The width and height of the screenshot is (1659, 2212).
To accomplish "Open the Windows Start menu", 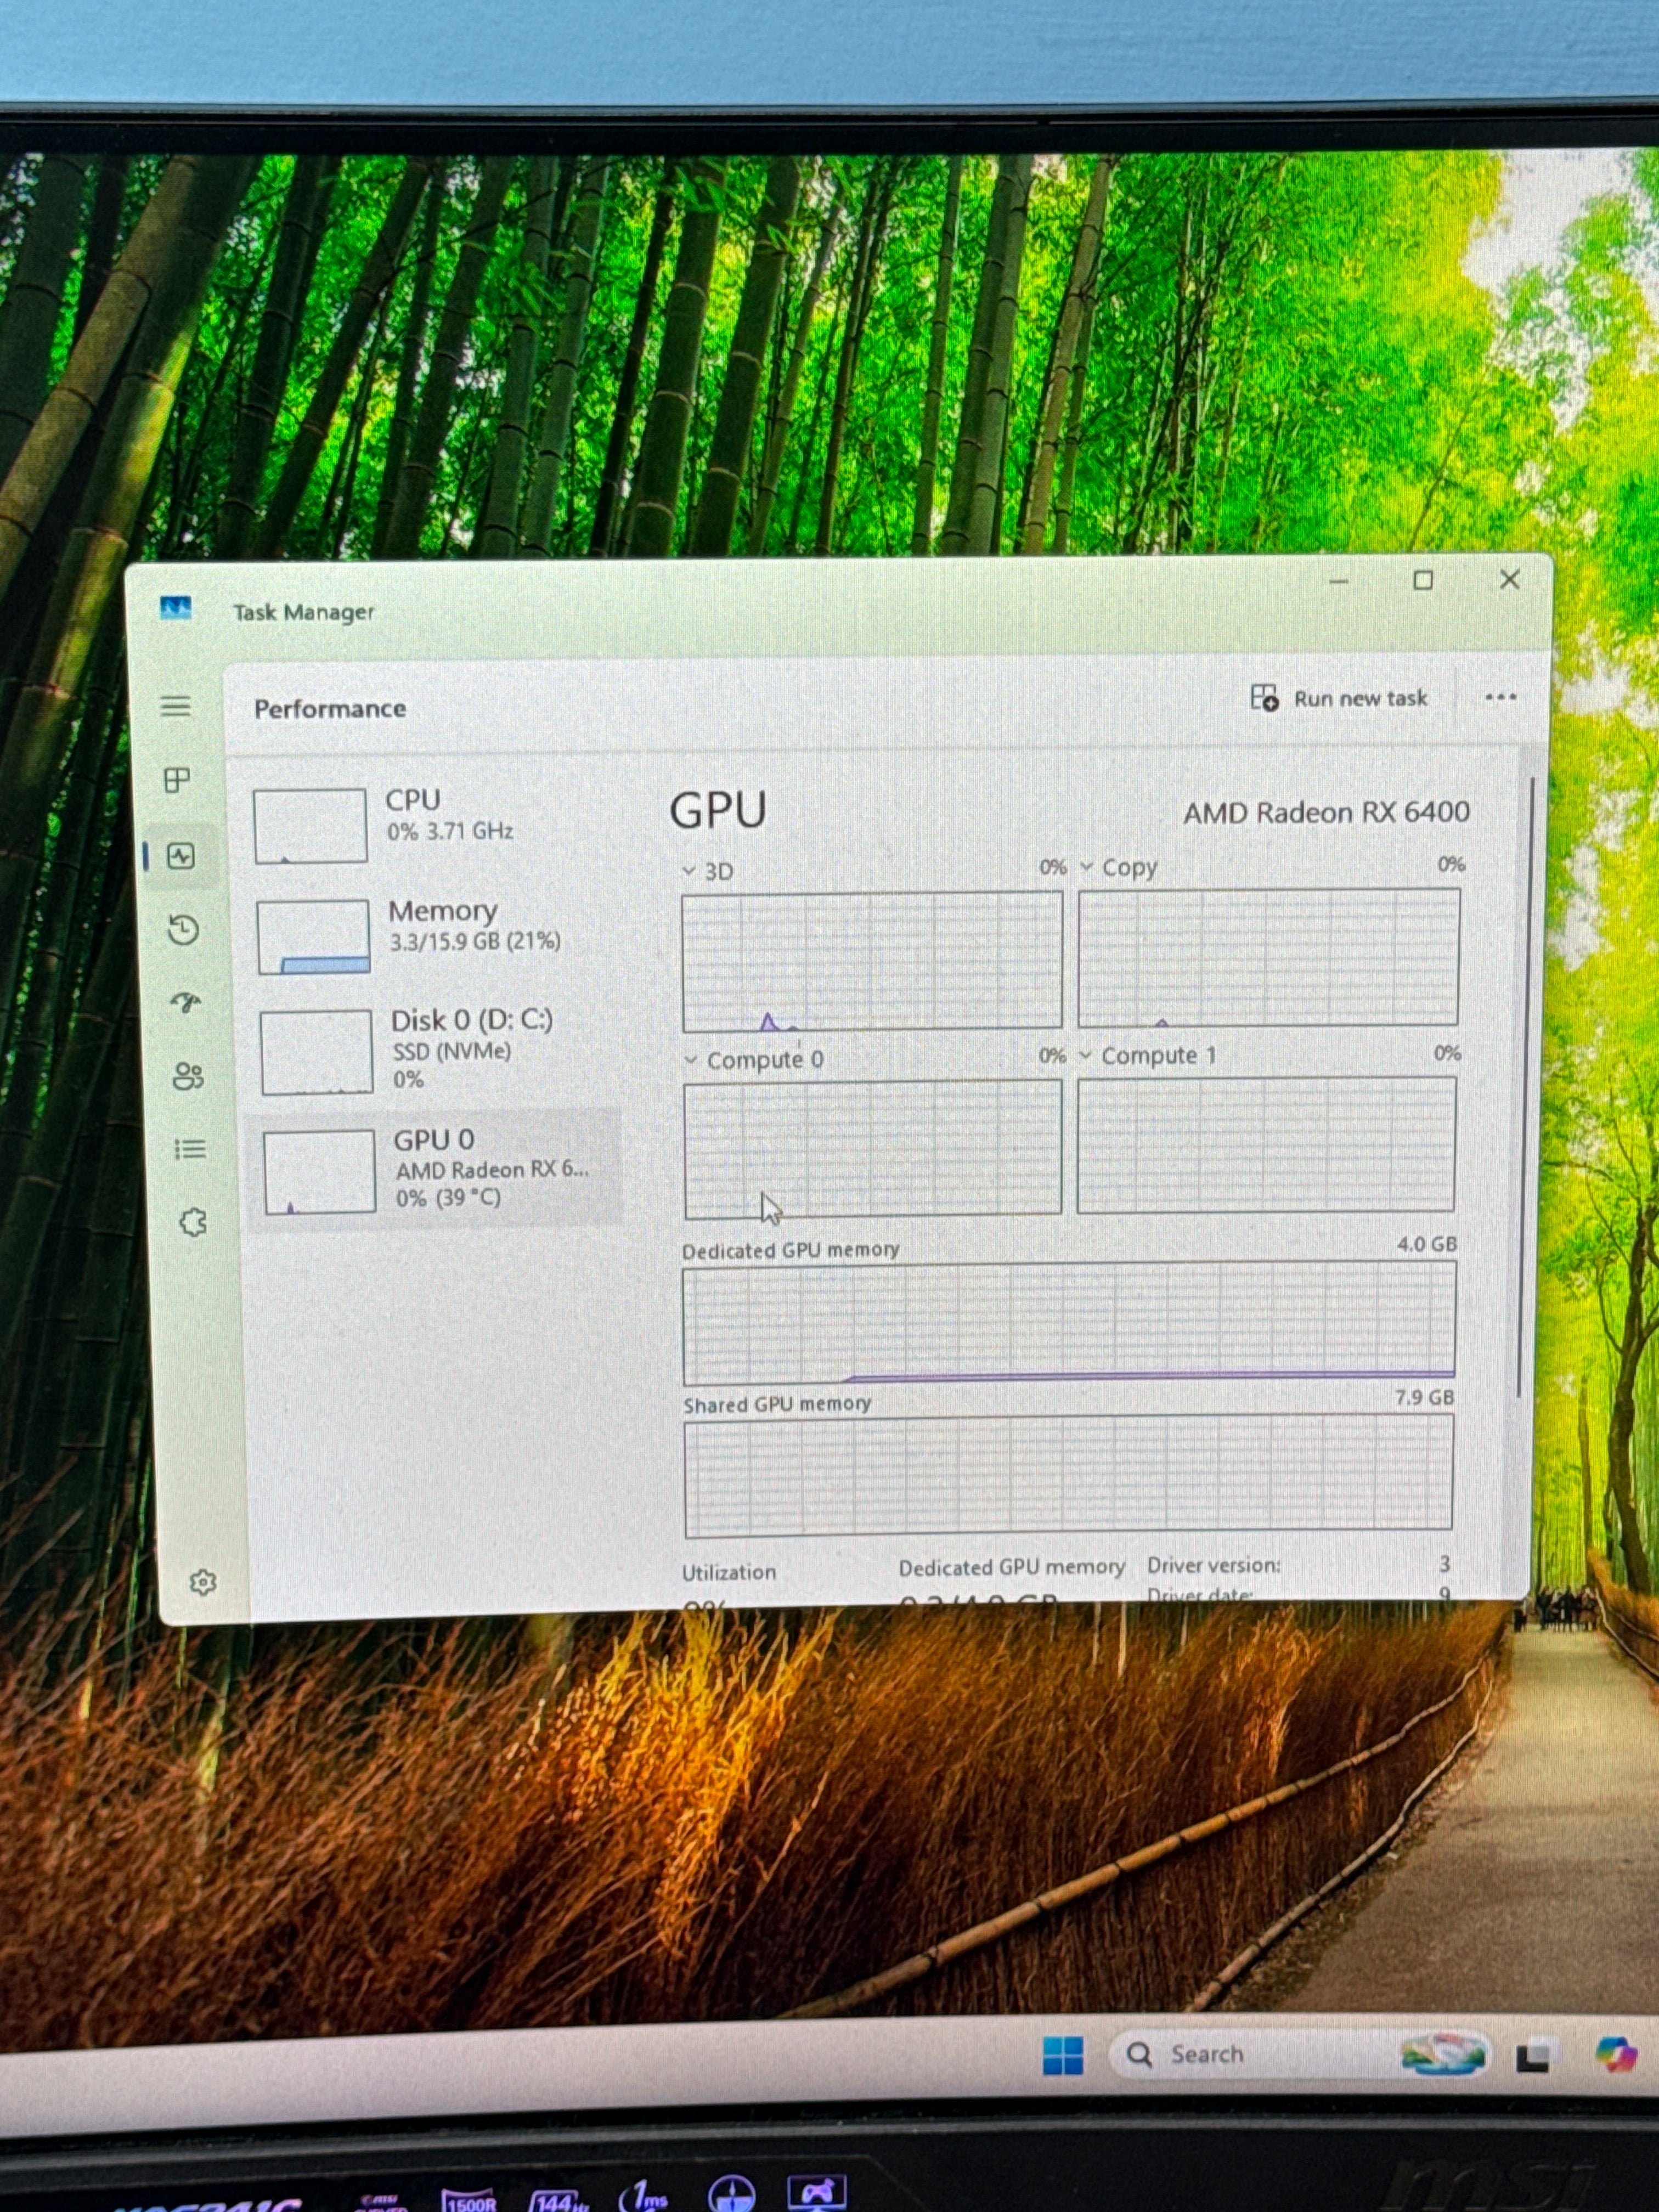I will pyautogui.click(x=1062, y=2055).
